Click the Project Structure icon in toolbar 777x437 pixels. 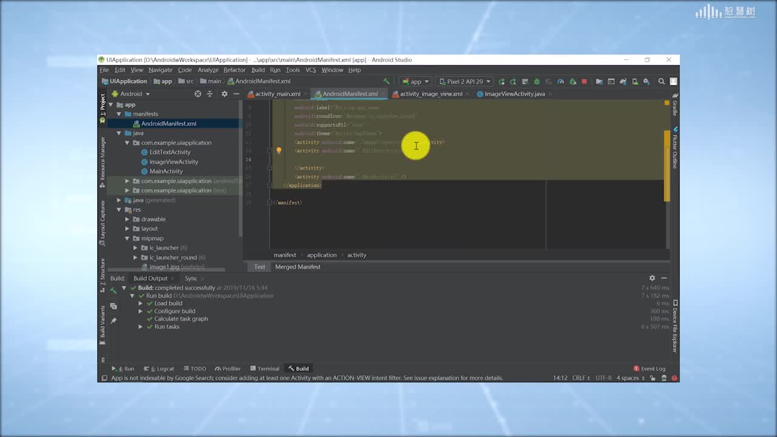pyautogui.click(x=599, y=81)
